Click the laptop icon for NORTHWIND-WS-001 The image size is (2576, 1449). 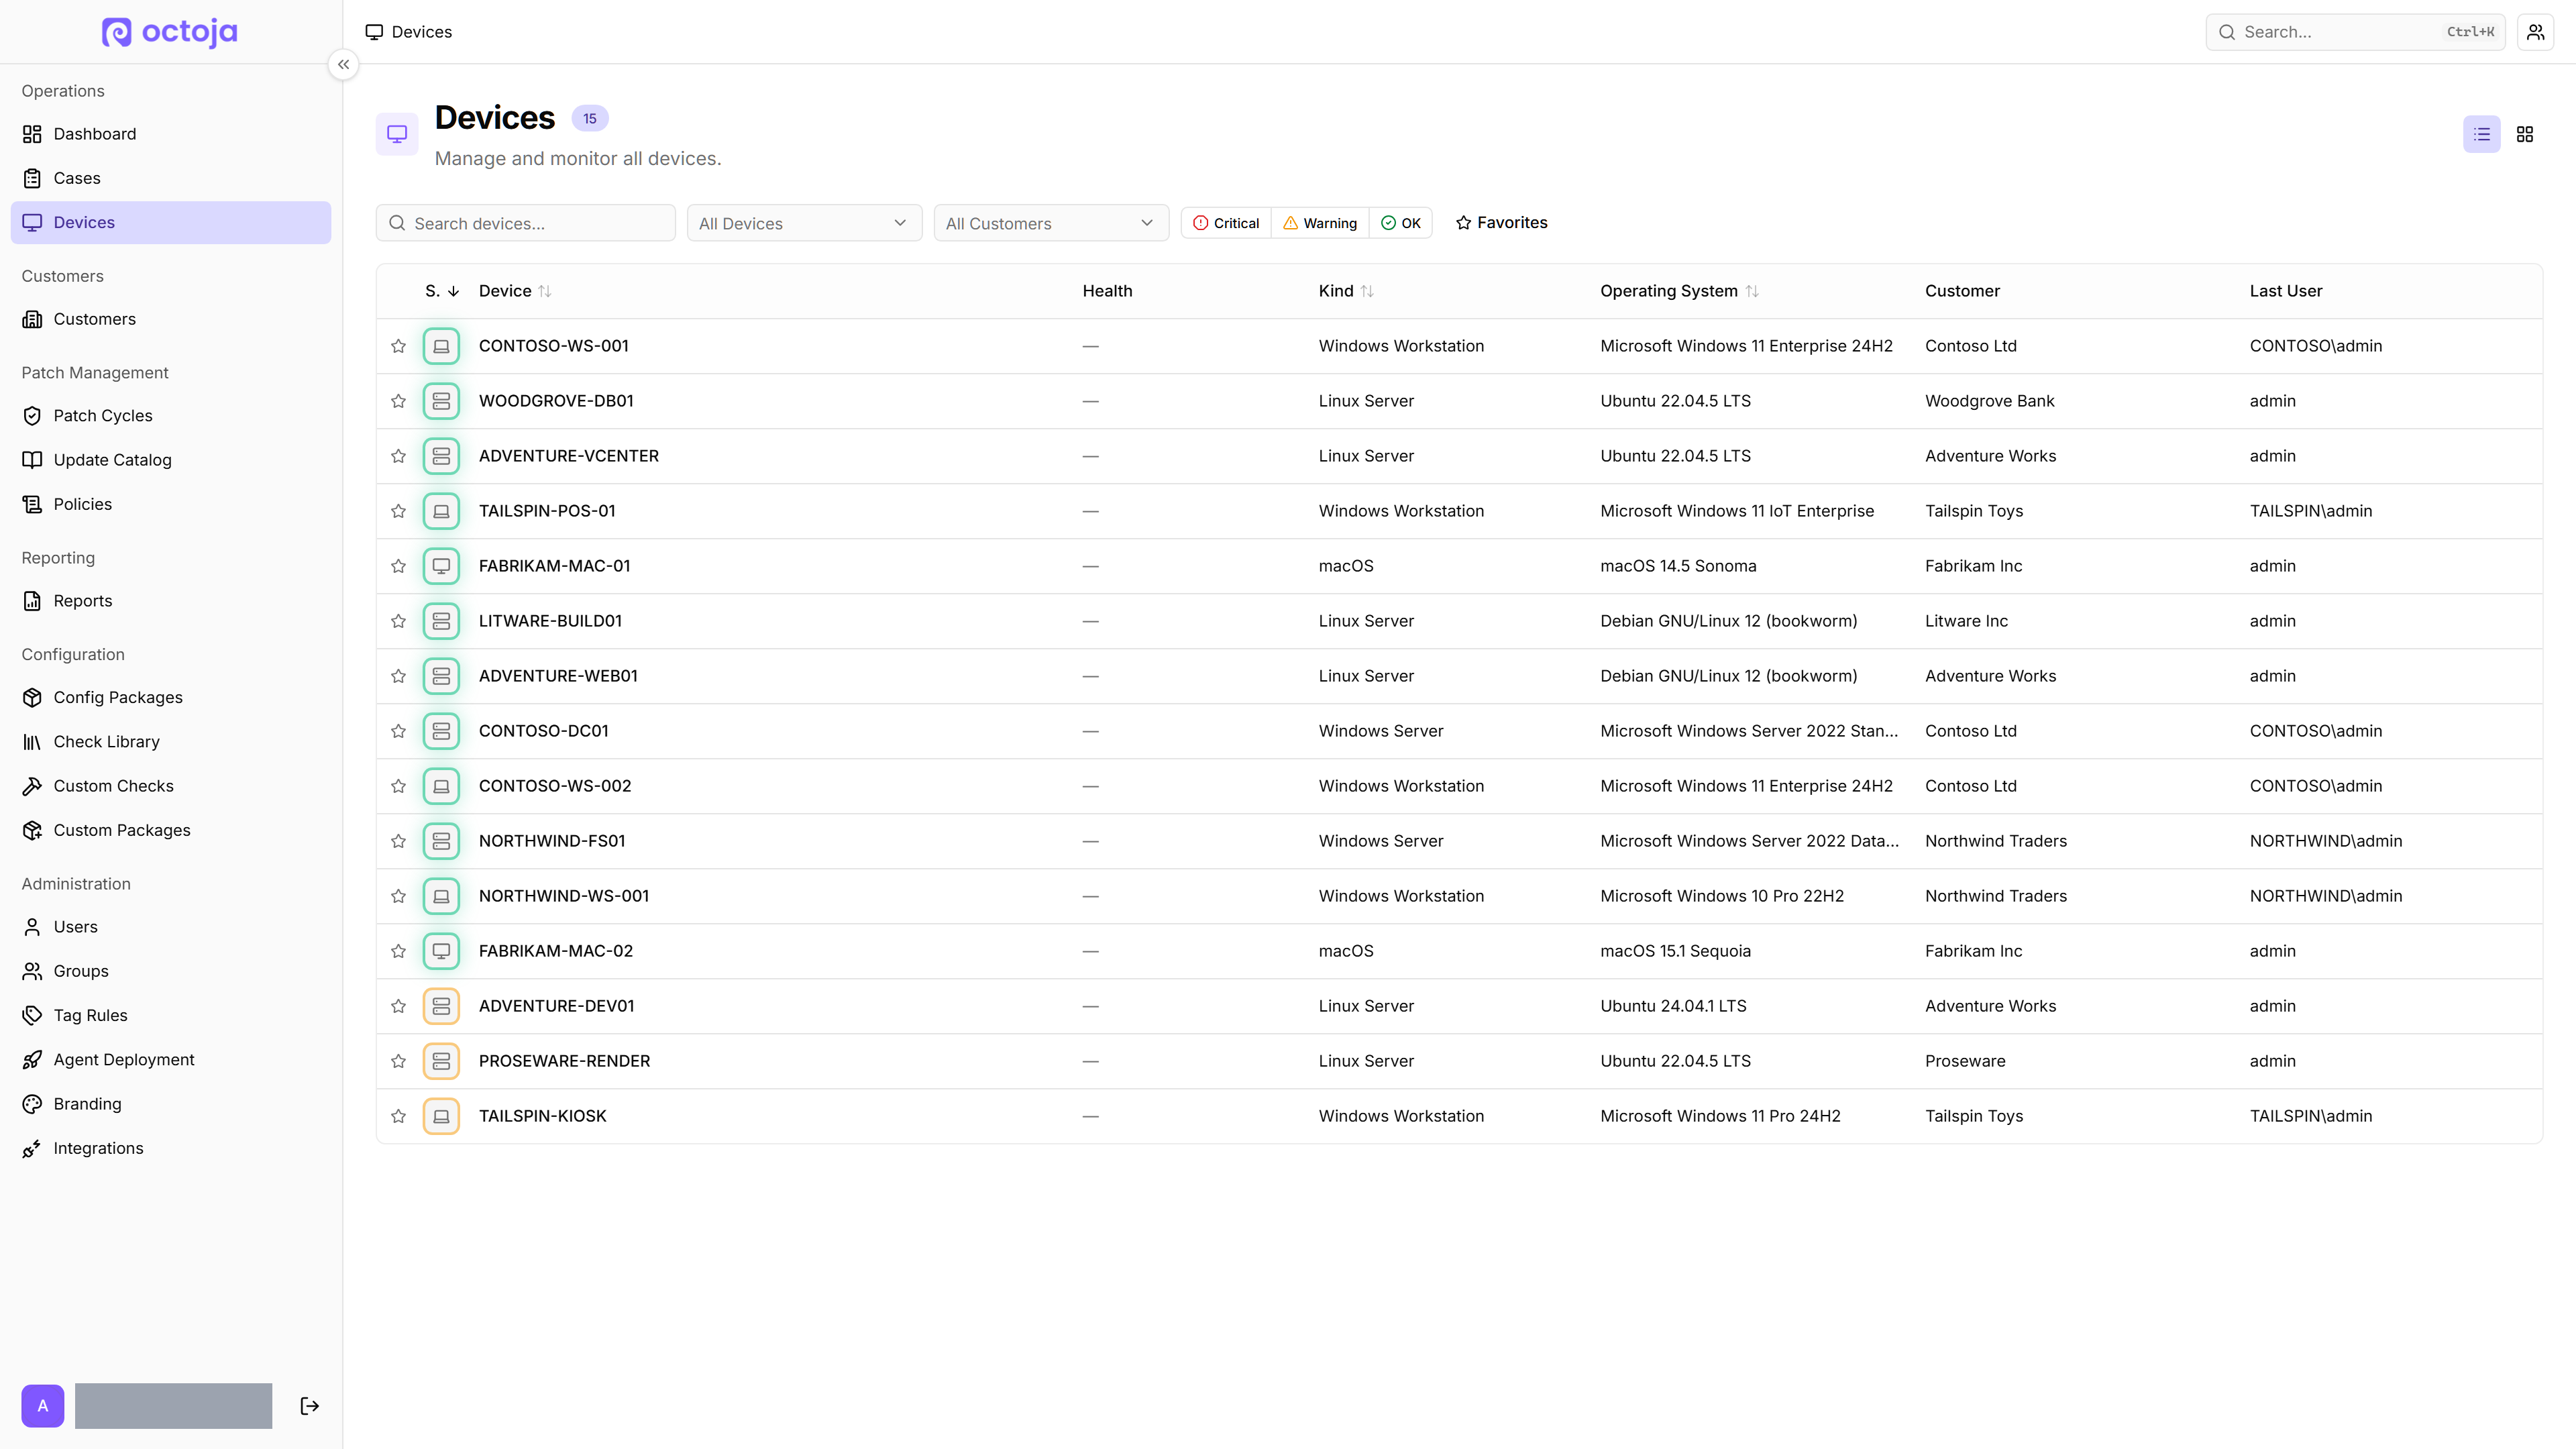441,896
